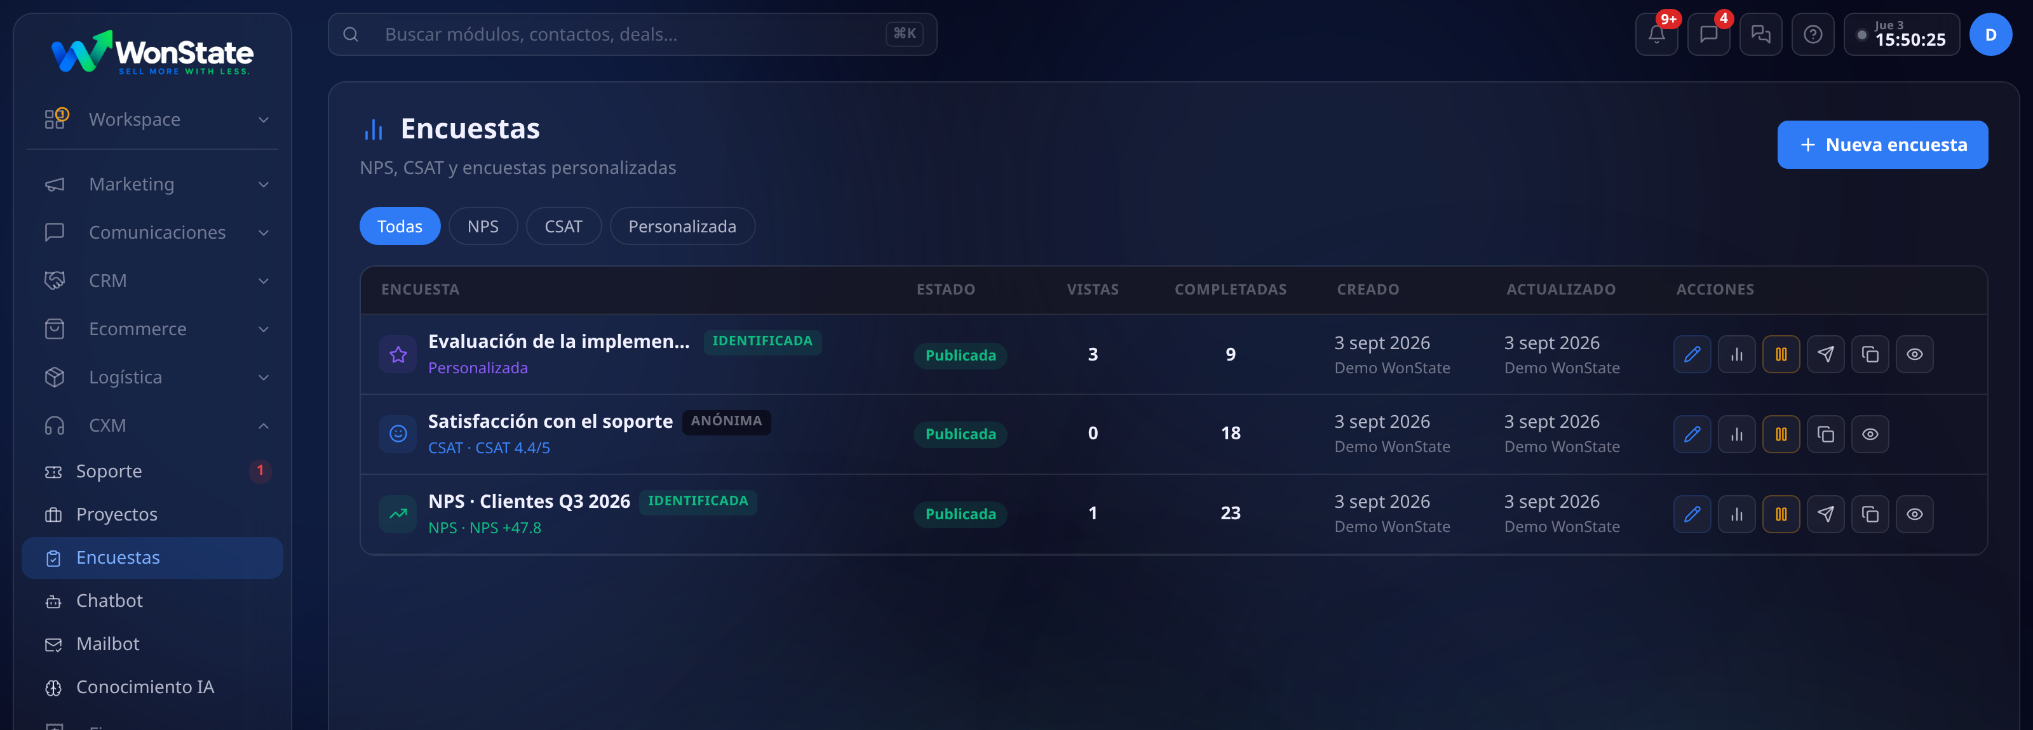Go to Proyectos in the sidebar
Viewport: 2033px width, 730px height.
click(x=152, y=515)
